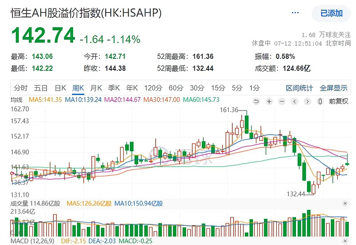Move chart right with chevron icon

tap(307, 101)
